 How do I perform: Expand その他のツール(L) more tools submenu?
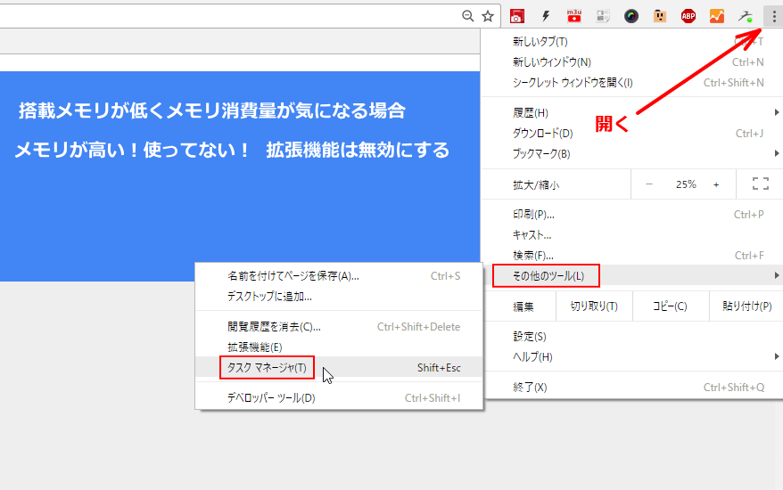[631, 275]
